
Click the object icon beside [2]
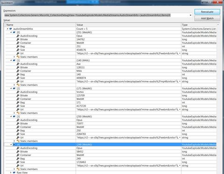(x=14, y=88)
